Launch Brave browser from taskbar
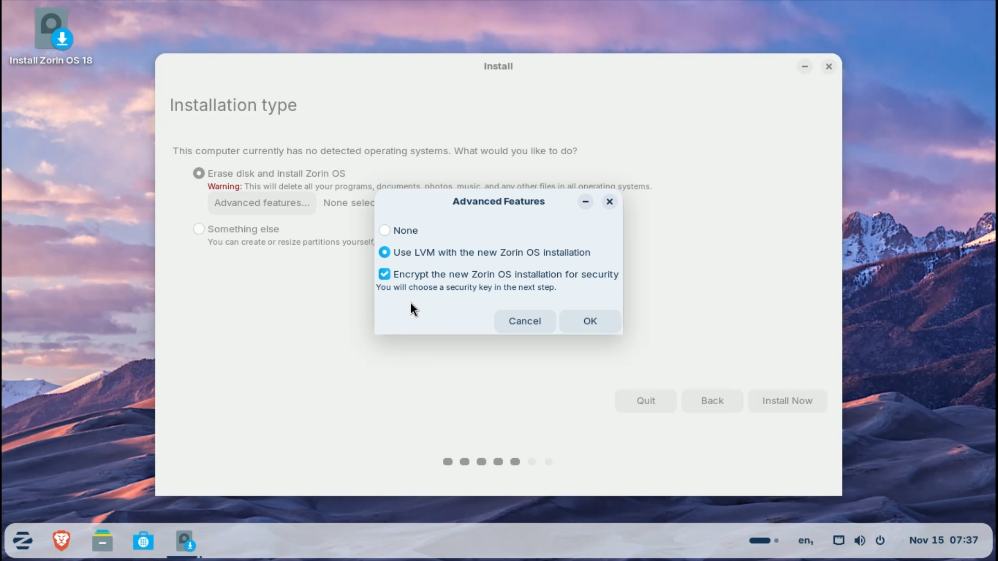998x561 pixels. click(61, 540)
